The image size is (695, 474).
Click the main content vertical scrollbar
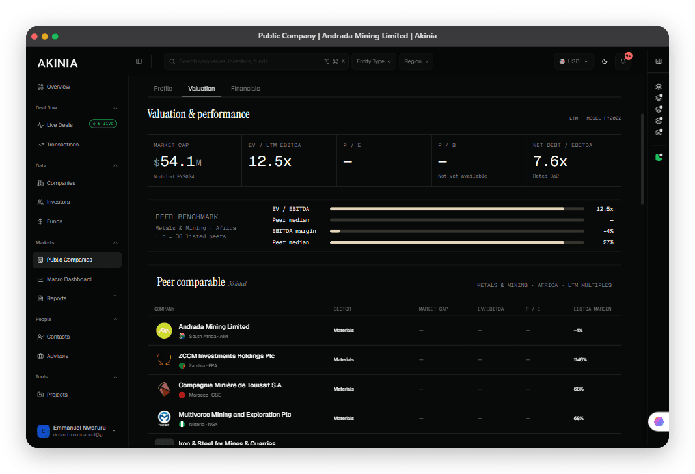tap(642, 159)
